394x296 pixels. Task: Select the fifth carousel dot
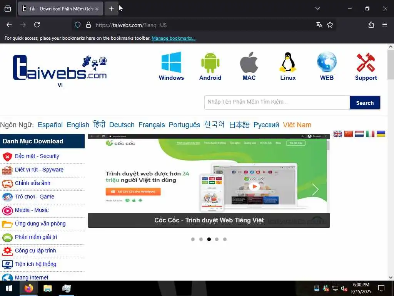[225, 239]
